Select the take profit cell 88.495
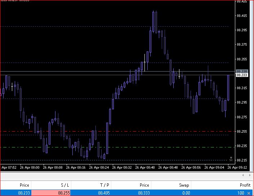This screenshot has width=254, height=196. pyautogui.click(x=104, y=193)
